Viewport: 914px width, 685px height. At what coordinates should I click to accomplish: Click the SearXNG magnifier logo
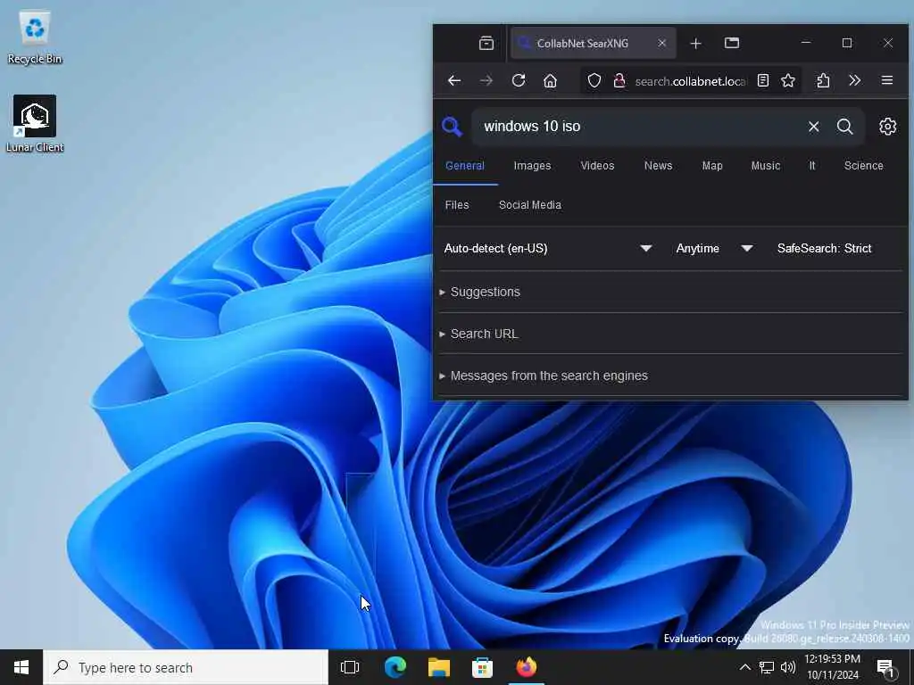pos(452,127)
